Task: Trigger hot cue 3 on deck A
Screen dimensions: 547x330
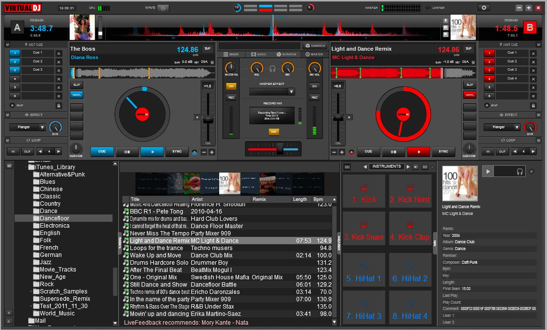Action: point(15,70)
